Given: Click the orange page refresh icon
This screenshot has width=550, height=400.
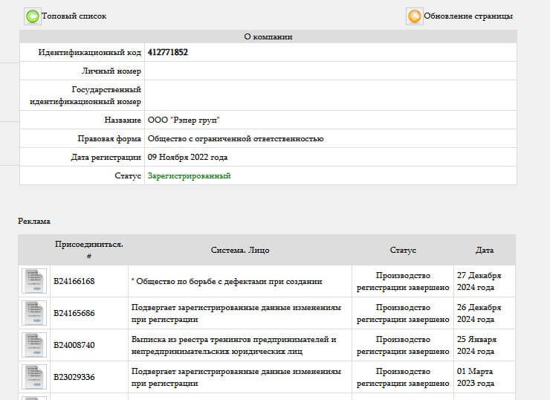Looking at the screenshot, I should coord(414,16).
